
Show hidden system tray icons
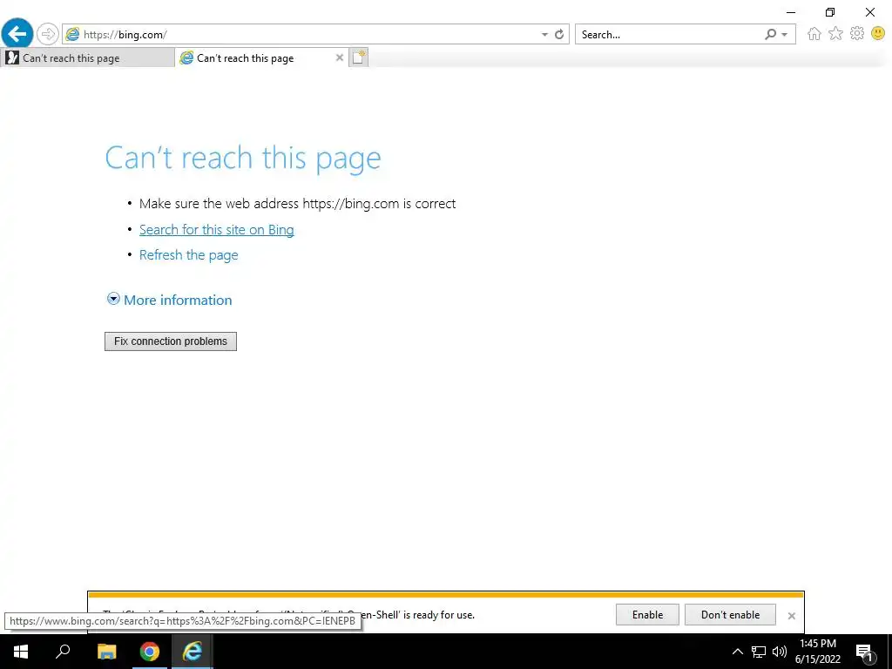pos(737,652)
